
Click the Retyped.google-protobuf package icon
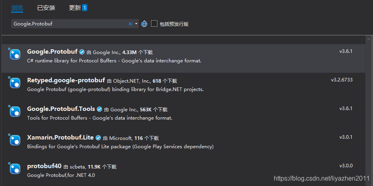(15, 83)
